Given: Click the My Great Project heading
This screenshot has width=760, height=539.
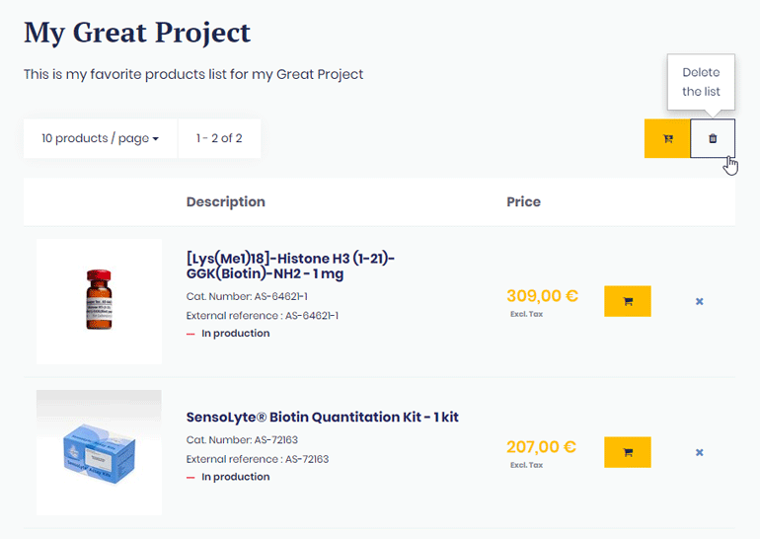Looking at the screenshot, I should (x=137, y=33).
